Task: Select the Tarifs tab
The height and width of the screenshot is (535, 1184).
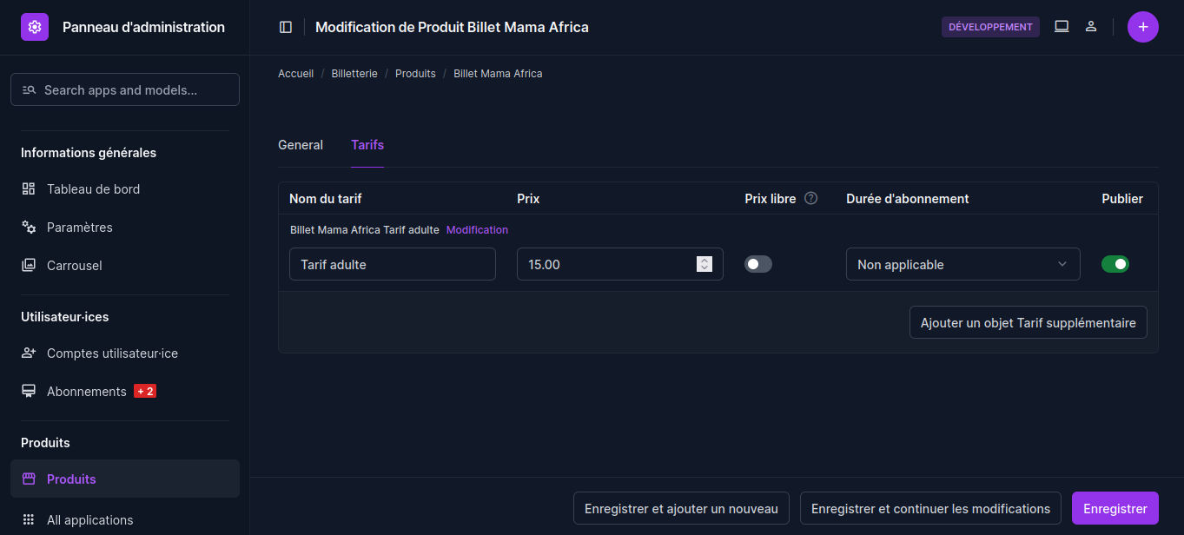Action: tap(367, 145)
